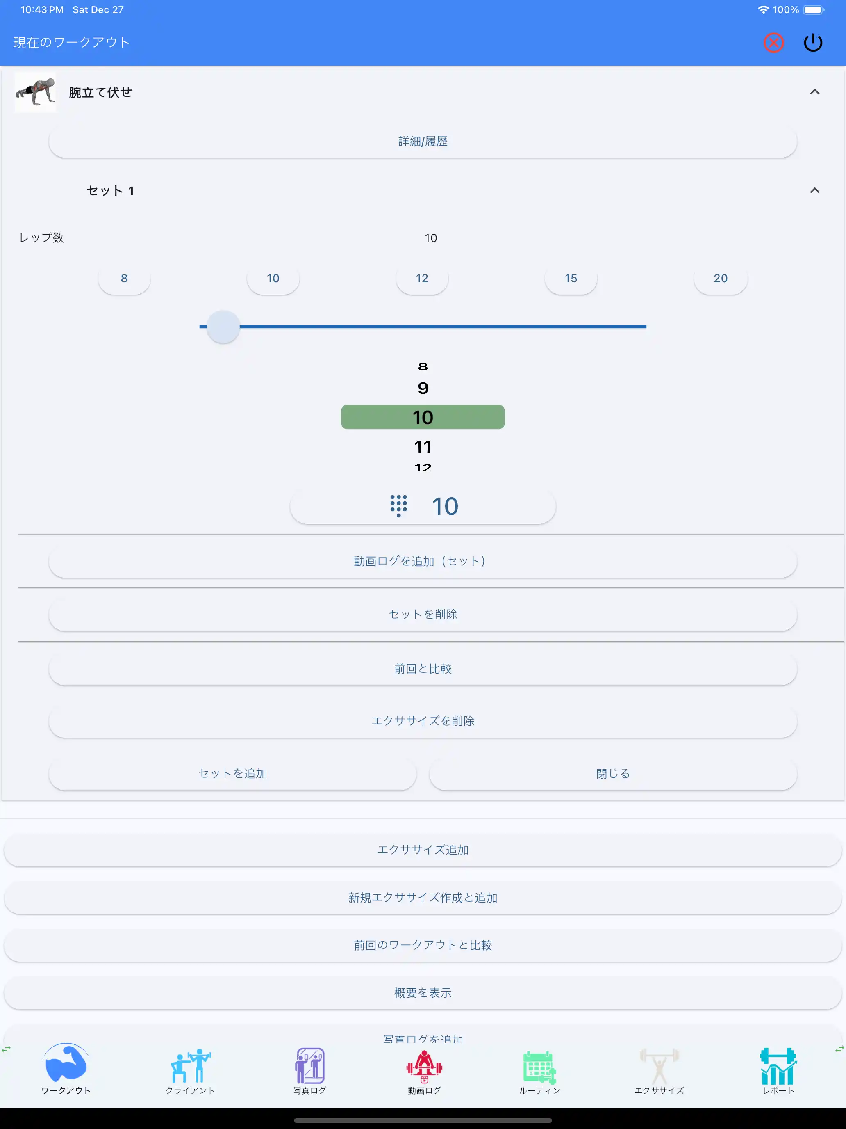Open 詳細/履歴 for the exercise
Image resolution: width=846 pixels, height=1129 pixels.
pyautogui.click(x=422, y=141)
